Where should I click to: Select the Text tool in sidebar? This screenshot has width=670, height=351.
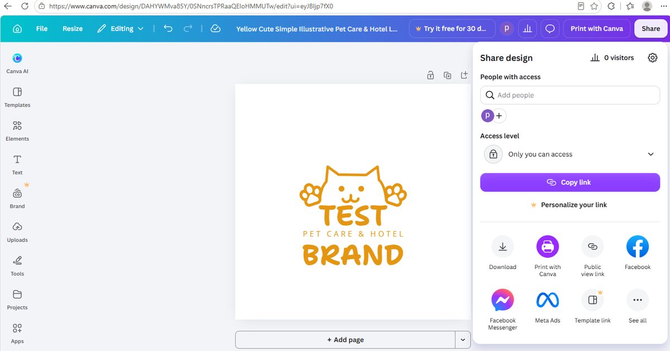point(17,165)
